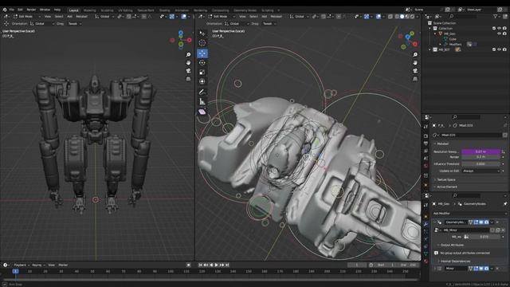The width and height of the screenshot is (510, 287).
Task: Toggle Mirror modifier edit mode display
Action: (x=476, y=269)
